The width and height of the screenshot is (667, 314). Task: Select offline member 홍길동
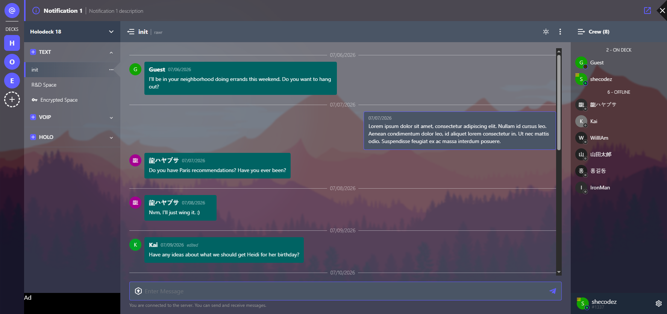coord(619,171)
